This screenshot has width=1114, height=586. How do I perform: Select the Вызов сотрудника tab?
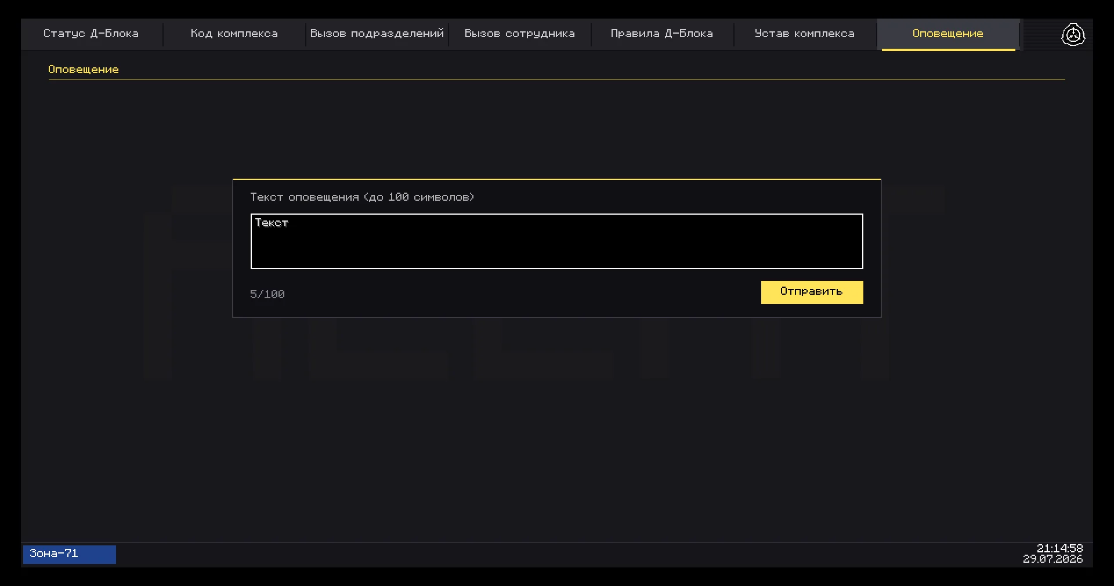519,34
